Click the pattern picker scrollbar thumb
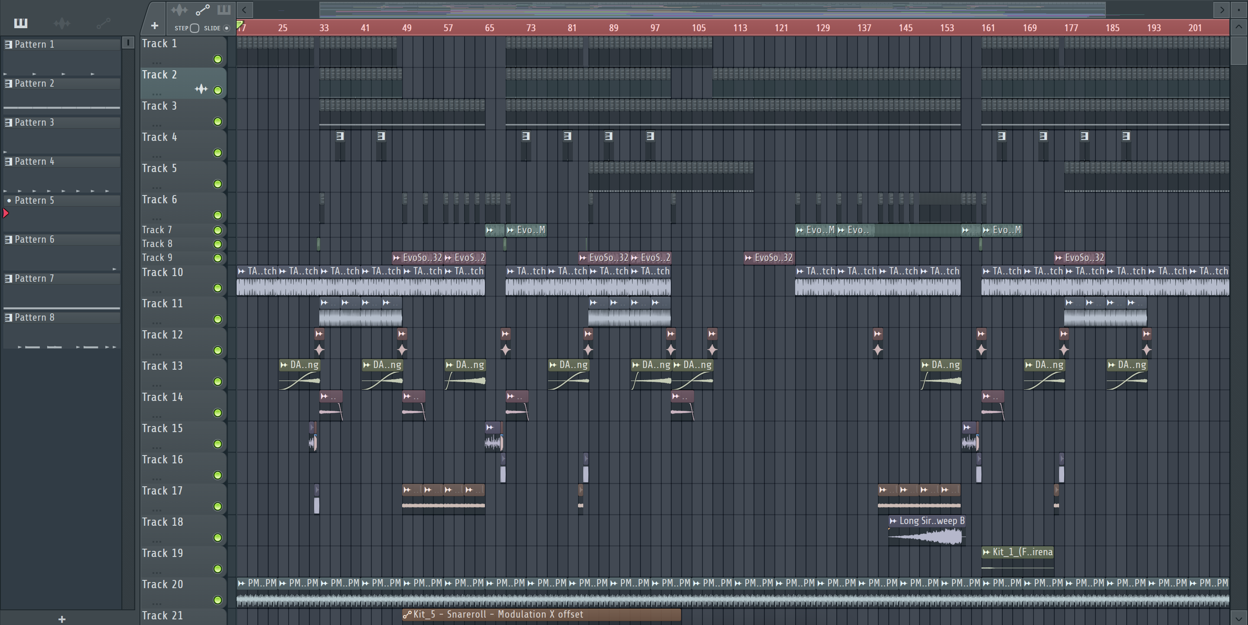 (128, 42)
